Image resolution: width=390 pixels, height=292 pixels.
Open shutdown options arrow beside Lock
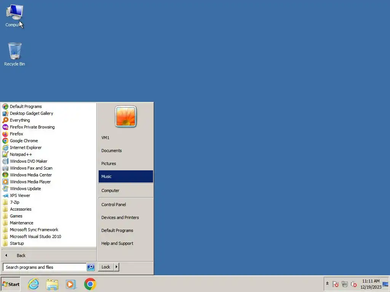click(117, 267)
